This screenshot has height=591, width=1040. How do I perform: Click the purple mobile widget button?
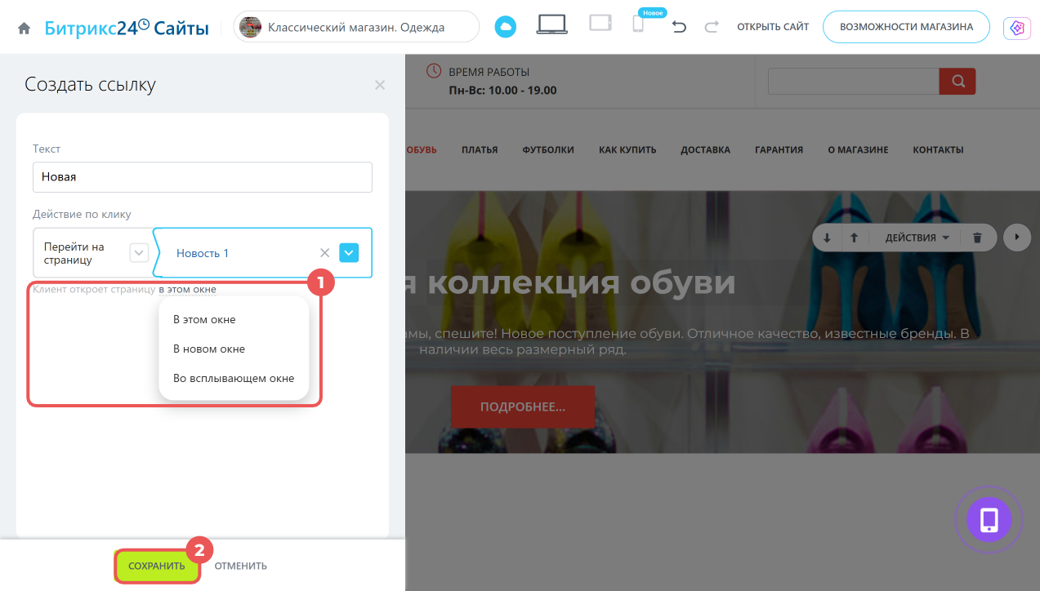[x=989, y=518]
